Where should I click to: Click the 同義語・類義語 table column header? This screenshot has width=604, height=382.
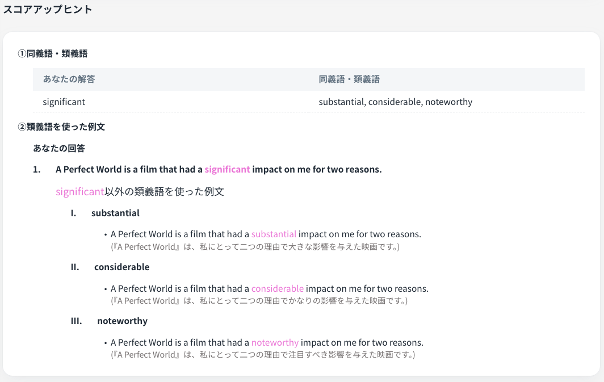pyautogui.click(x=349, y=79)
